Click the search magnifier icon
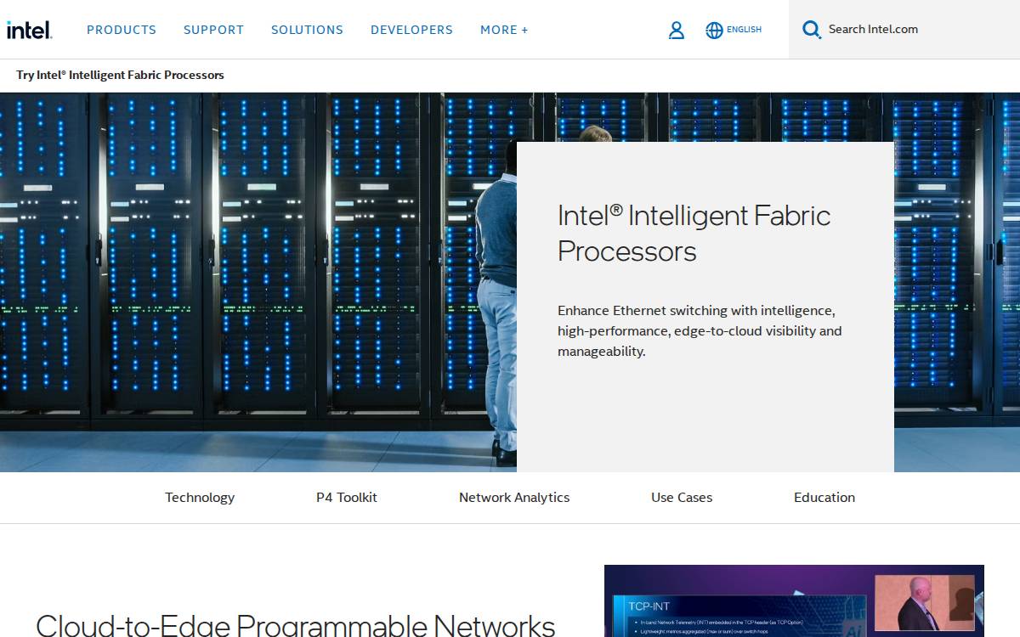 (812, 30)
